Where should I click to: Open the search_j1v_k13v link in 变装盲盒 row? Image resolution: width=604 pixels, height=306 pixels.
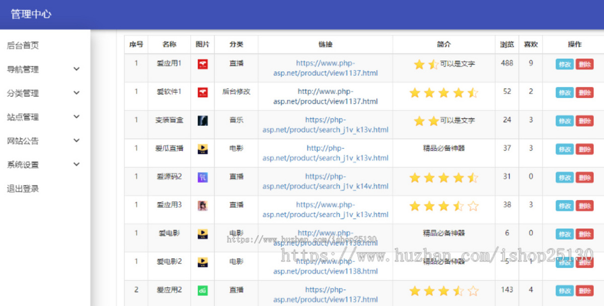(326, 124)
